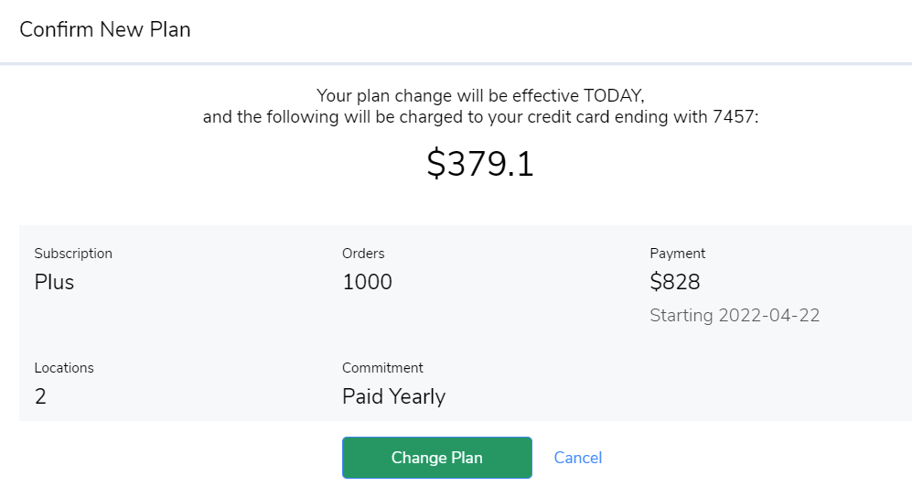Viewport: 912px width, 487px height.
Task: Select the Paid Yearly commitment value
Action: pyautogui.click(x=393, y=396)
